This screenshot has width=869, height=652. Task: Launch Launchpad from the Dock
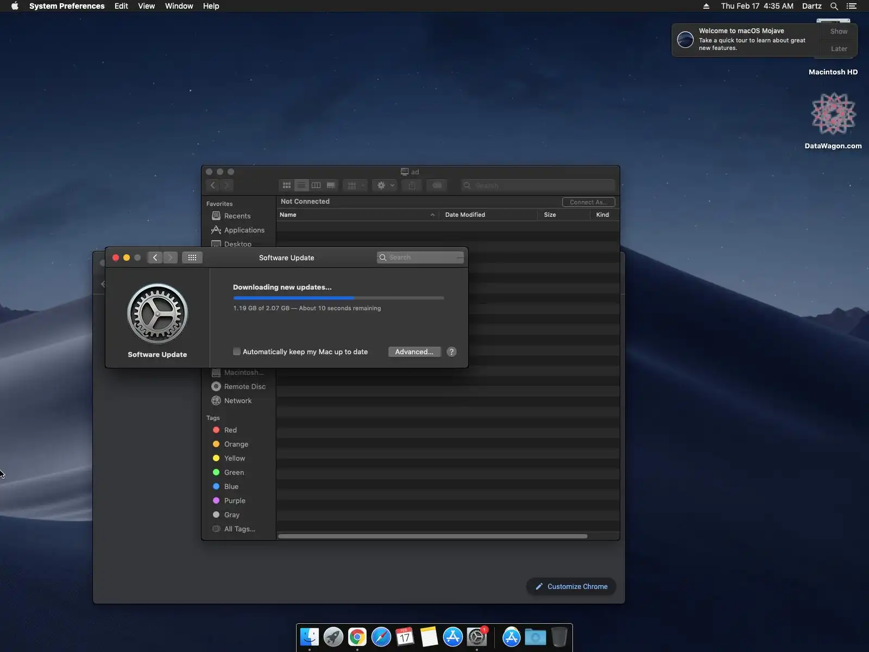click(x=333, y=637)
